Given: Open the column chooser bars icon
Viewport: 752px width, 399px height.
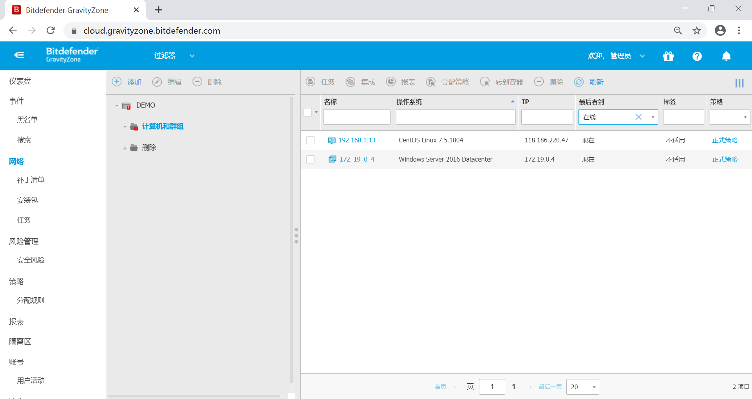Looking at the screenshot, I should tap(739, 83).
